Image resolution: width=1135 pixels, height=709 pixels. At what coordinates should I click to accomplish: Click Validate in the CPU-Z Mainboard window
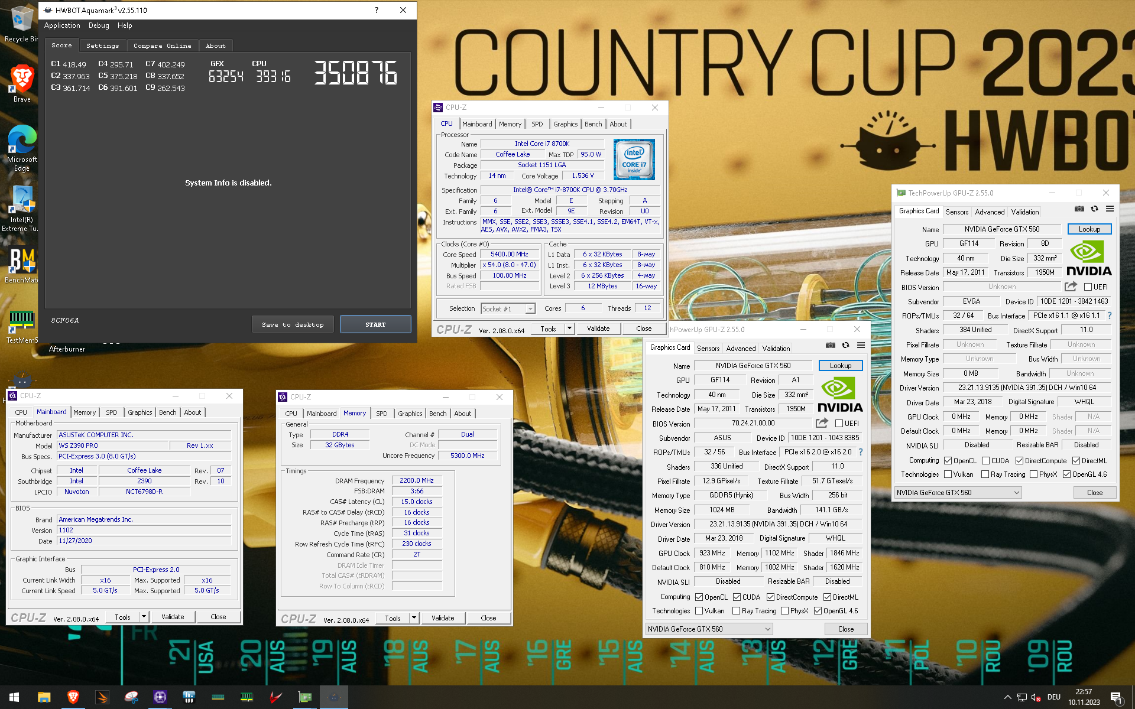point(173,616)
